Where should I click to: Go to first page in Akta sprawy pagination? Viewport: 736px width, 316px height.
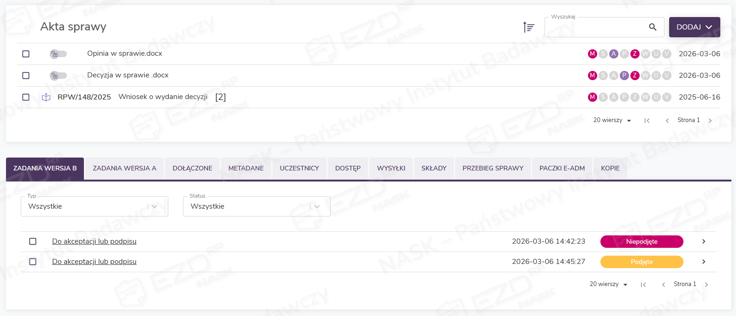pos(647,121)
